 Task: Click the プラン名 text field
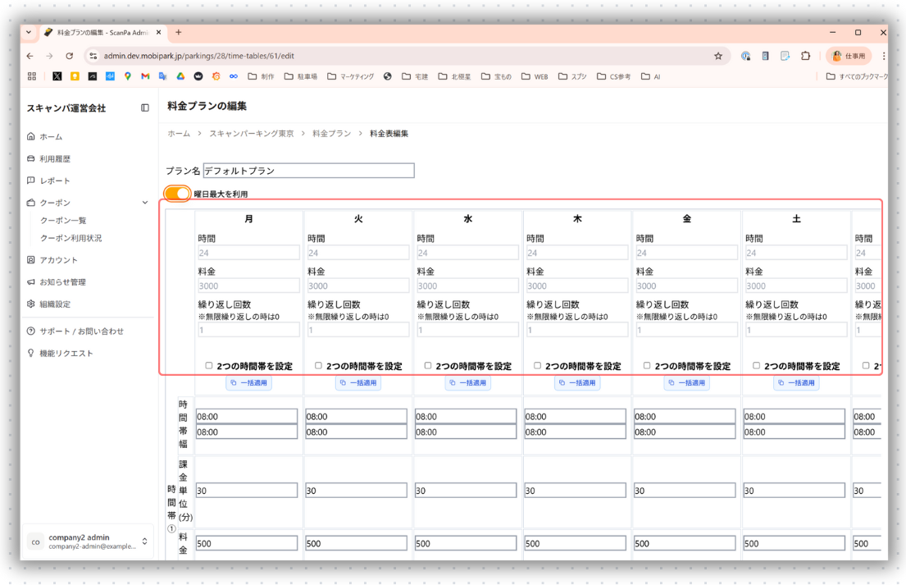308,171
